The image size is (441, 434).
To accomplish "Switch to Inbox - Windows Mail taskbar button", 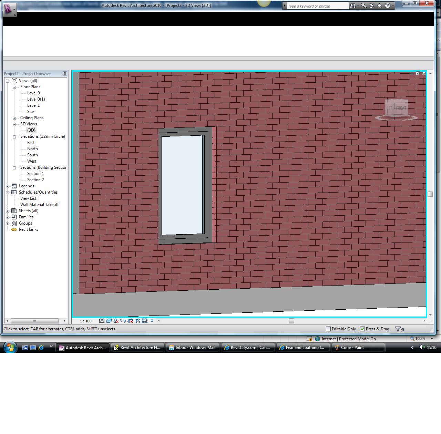I will [193, 348].
